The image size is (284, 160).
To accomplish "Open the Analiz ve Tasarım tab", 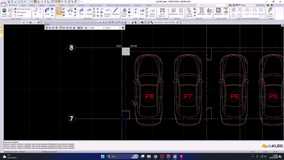I will point(95,5).
